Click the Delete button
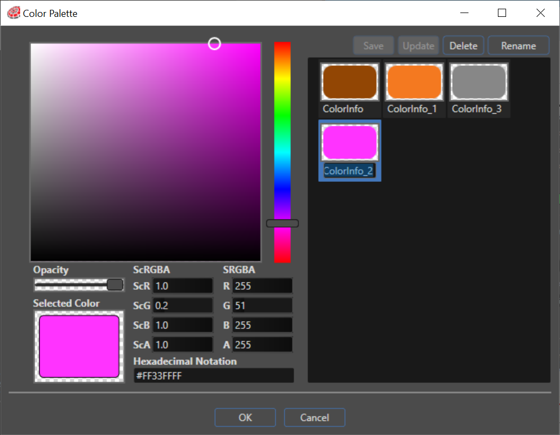This screenshot has height=435, width=560. pyautogui.click(x=463, y=46)
